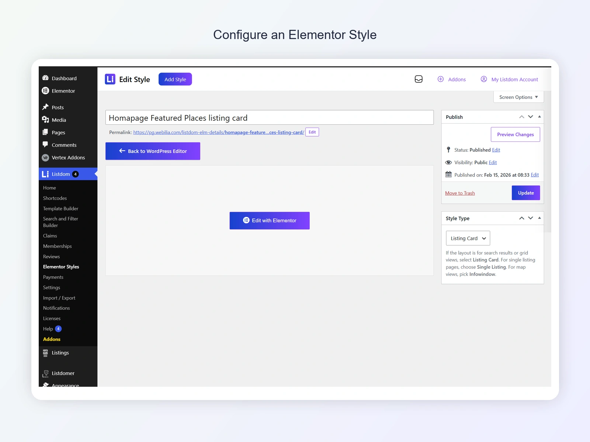Click Preview Changes button
This screenshot has width=590, height=442.
coord(516,134)
